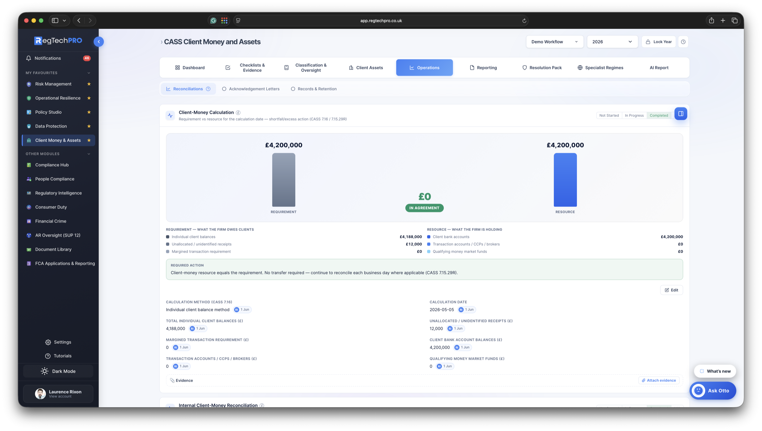Open Laurence Rixon account profile
Viewport: 762px width, 431px height.
coord(58,394)
